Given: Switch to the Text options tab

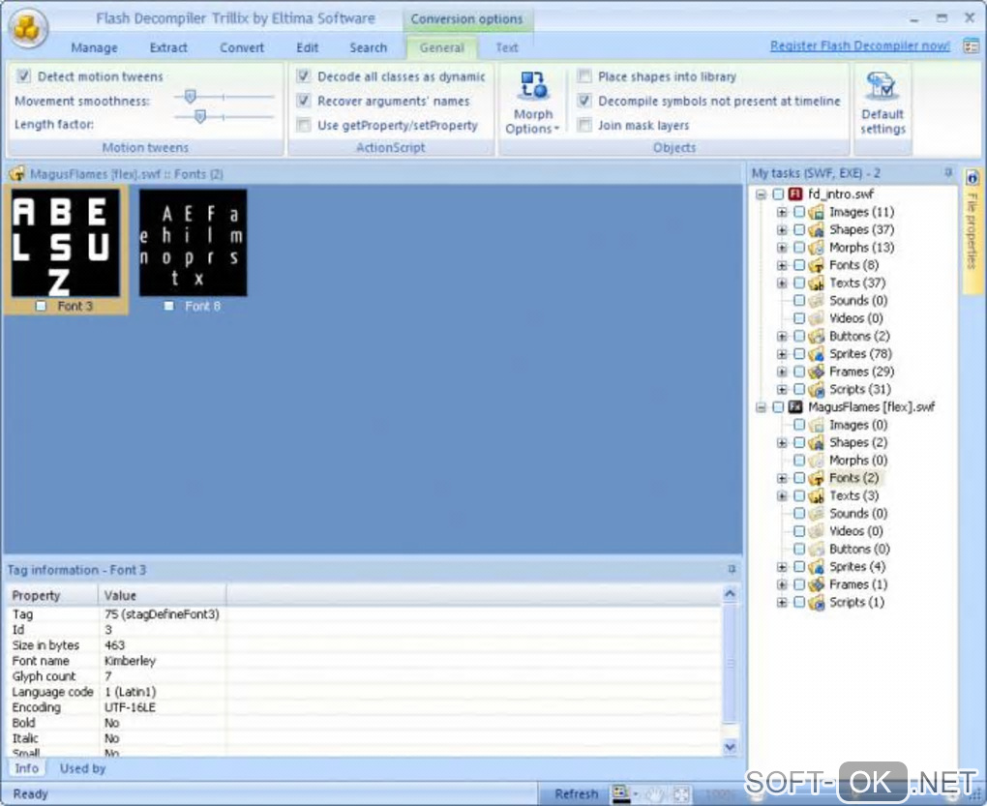Looking at the screenshot, I should [507, 47].
